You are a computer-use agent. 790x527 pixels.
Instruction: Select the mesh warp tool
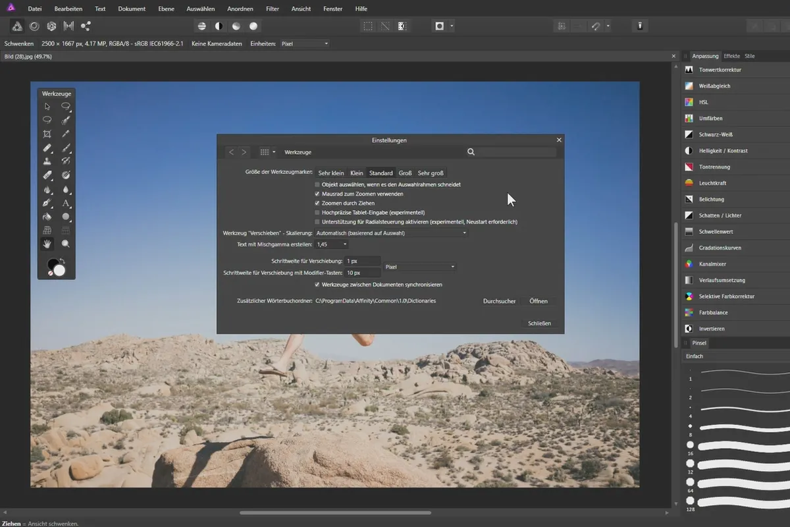click(x=47, y=230)
